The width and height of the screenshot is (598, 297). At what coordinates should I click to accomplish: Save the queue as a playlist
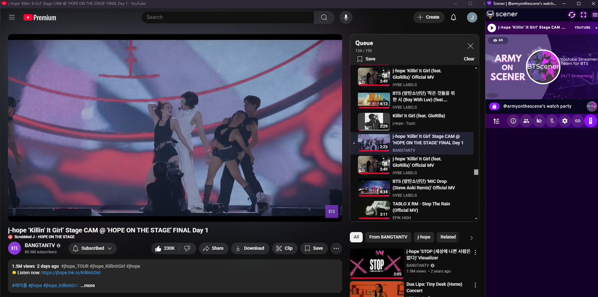366,59
